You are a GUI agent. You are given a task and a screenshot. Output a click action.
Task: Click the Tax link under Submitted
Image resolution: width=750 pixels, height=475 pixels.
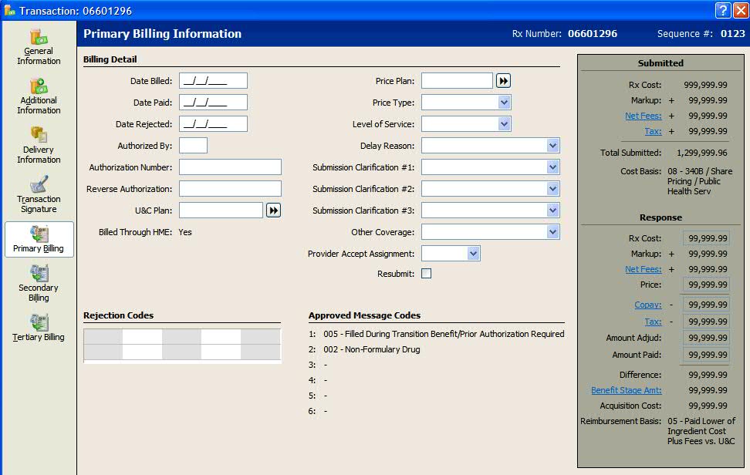(x=653, y=131)
